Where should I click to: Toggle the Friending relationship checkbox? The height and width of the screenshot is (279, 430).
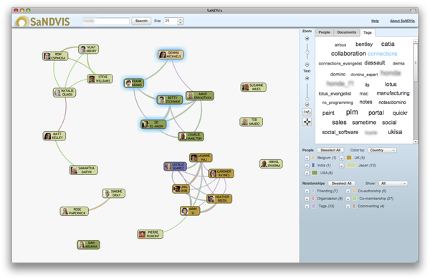(307, 191)
